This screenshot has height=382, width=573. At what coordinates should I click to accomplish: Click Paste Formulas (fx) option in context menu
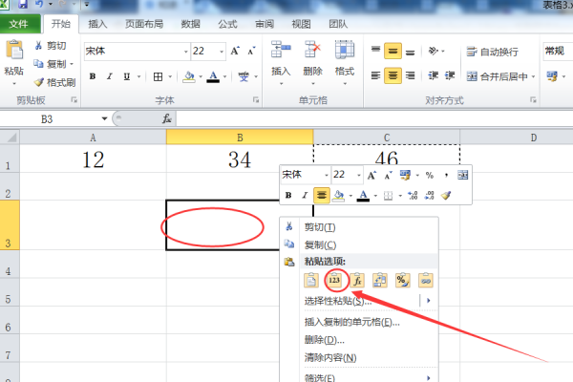coord(357,281)
